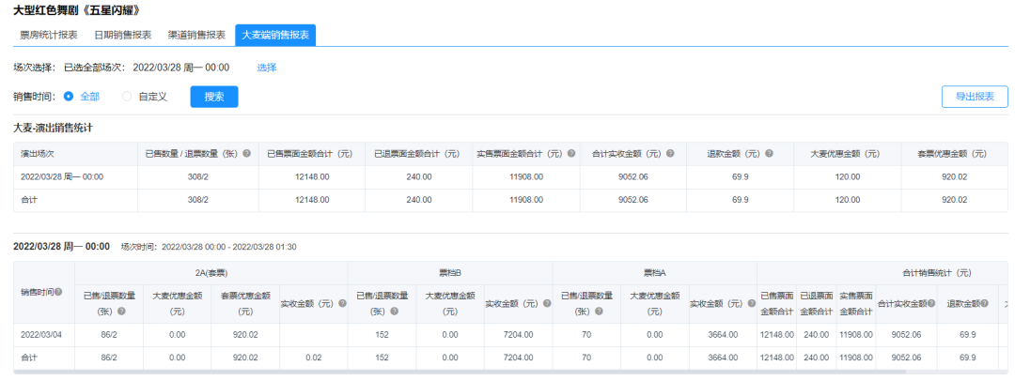Click help icon for 票档B 已售/退票数量 header

pos(394,312)
